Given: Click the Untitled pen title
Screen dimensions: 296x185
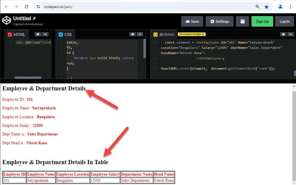Looking at the screenshot, I should [x=22, y=18].
